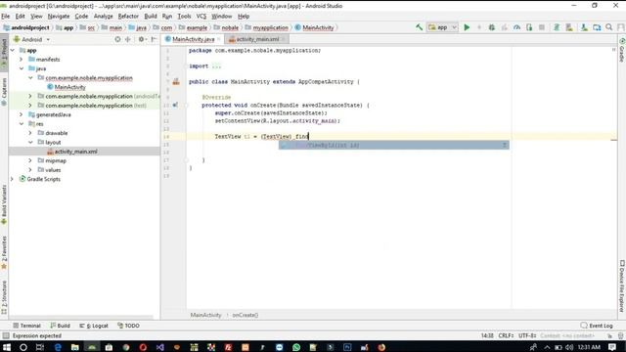
Task: Expand the manifests folder
Action: pos(22,60)
